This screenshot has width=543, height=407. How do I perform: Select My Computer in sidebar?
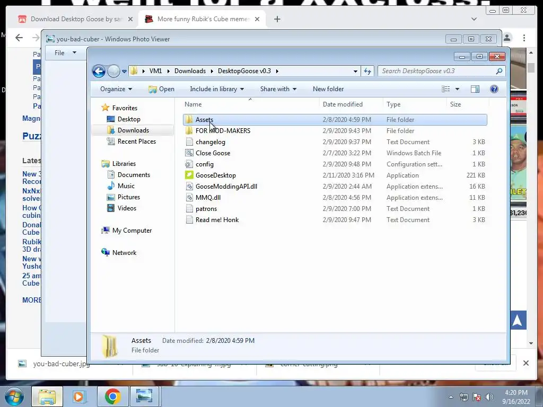click(x=132, y=231)
